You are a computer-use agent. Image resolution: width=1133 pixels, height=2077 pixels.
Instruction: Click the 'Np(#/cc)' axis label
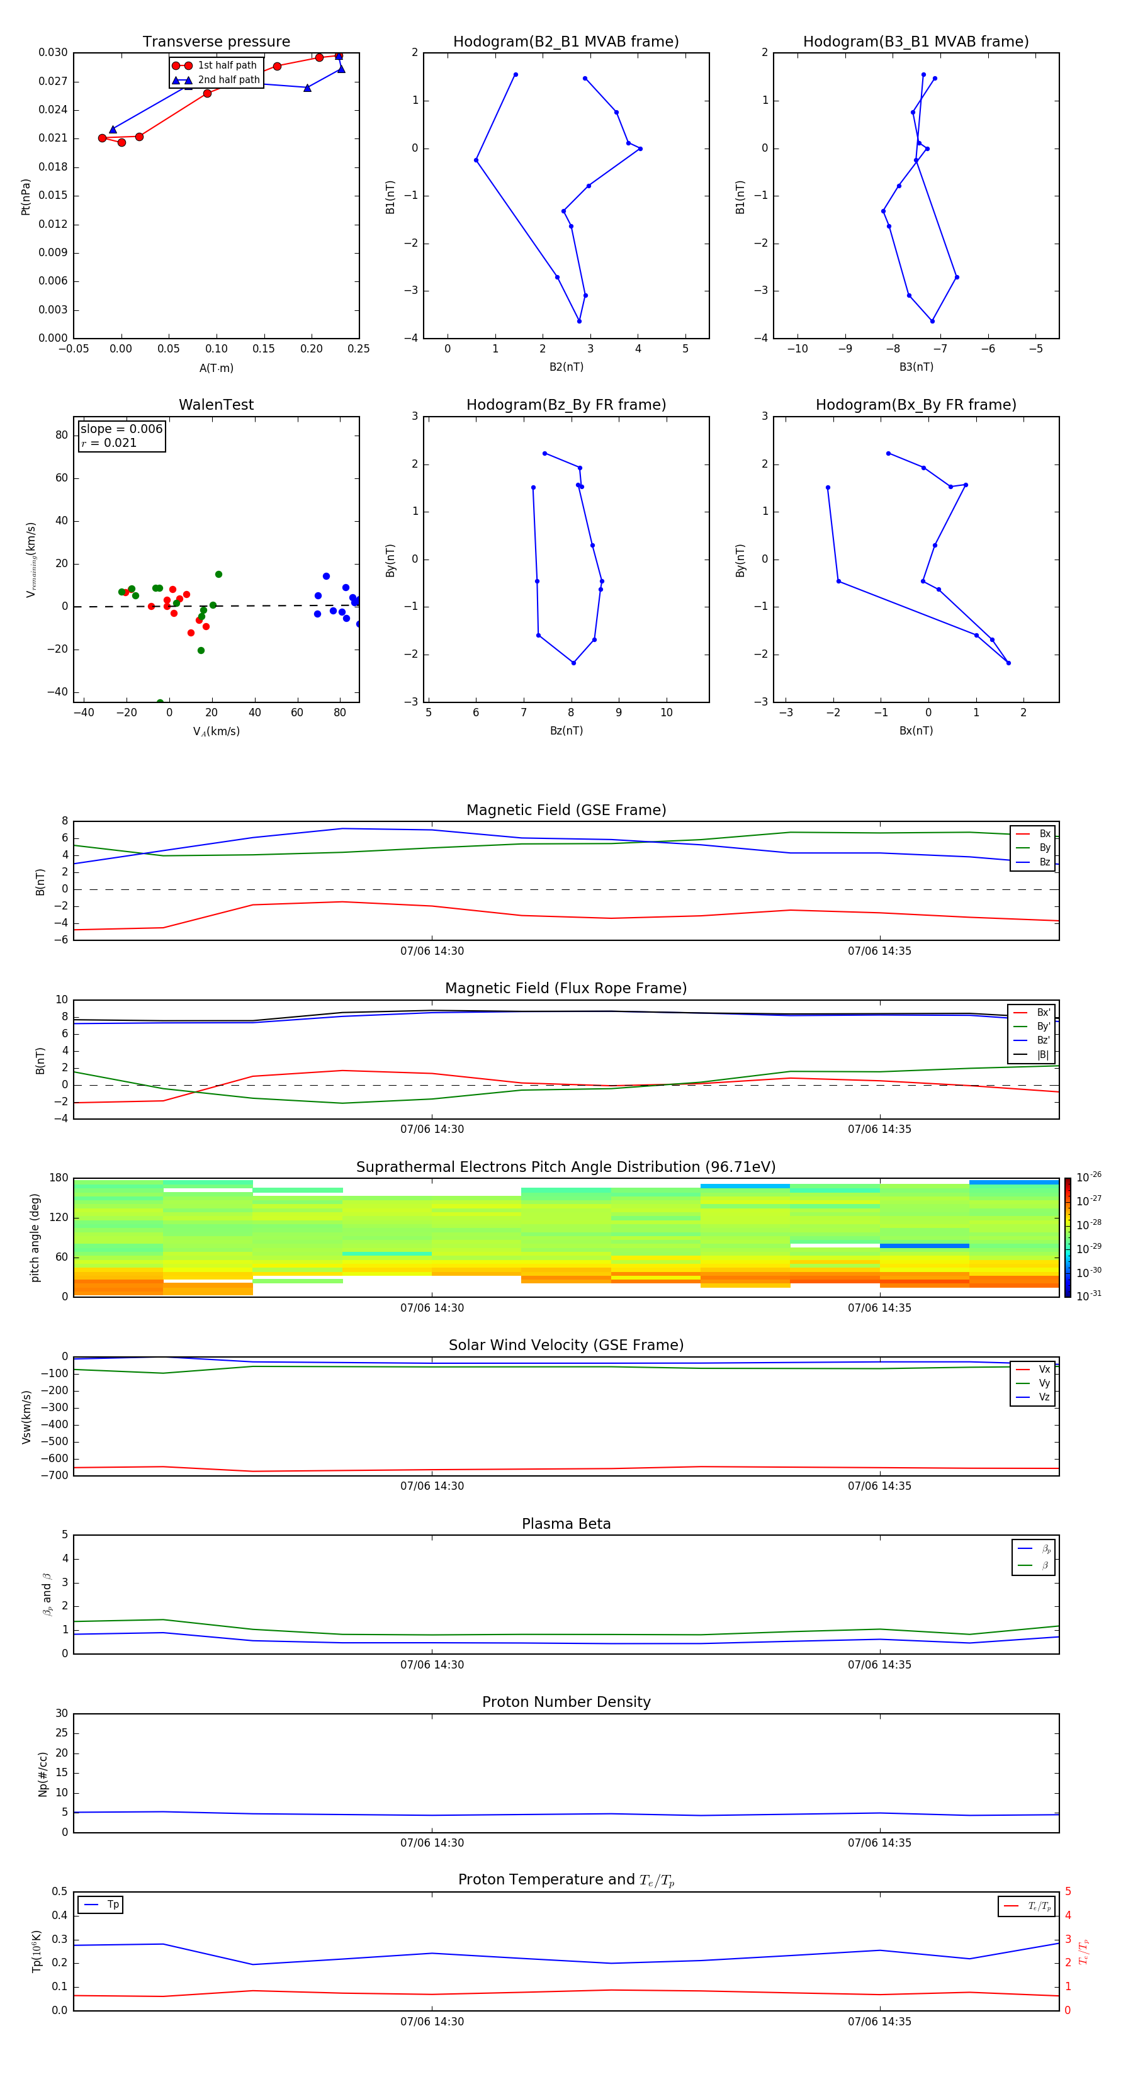[x=43, y=1774]
